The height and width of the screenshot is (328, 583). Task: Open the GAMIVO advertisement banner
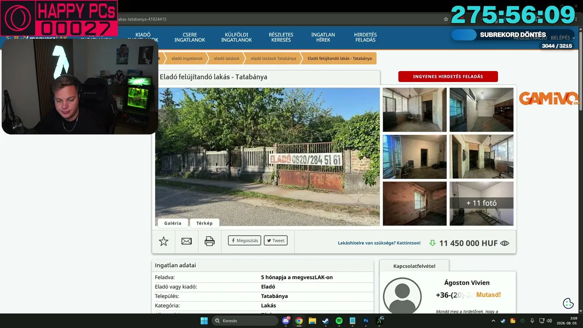coord(549,98)
